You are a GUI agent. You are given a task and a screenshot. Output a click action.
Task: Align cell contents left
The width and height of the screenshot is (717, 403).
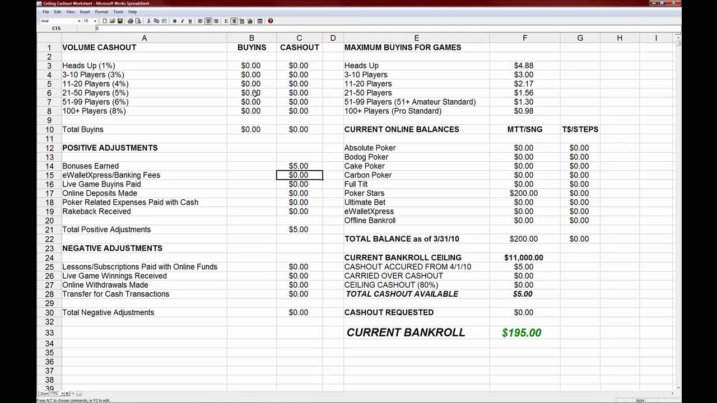tap(201, 21)
